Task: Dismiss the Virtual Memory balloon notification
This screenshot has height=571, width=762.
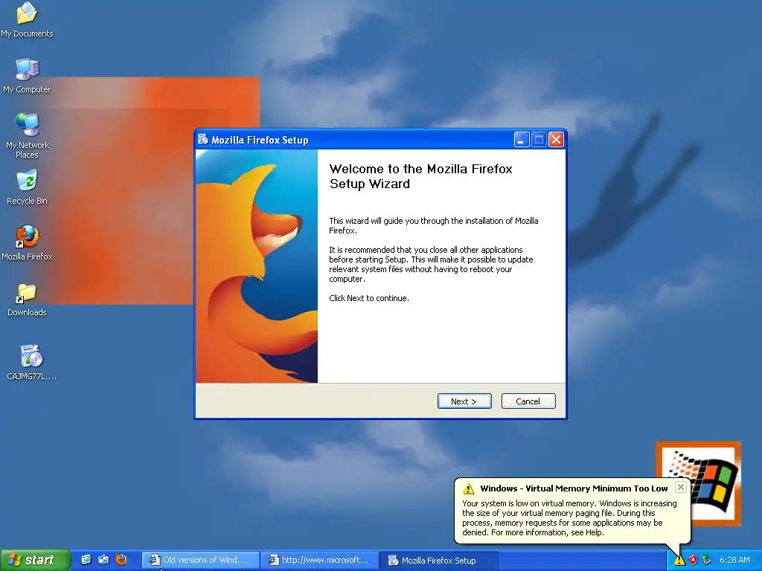Action: pos(681,487)
